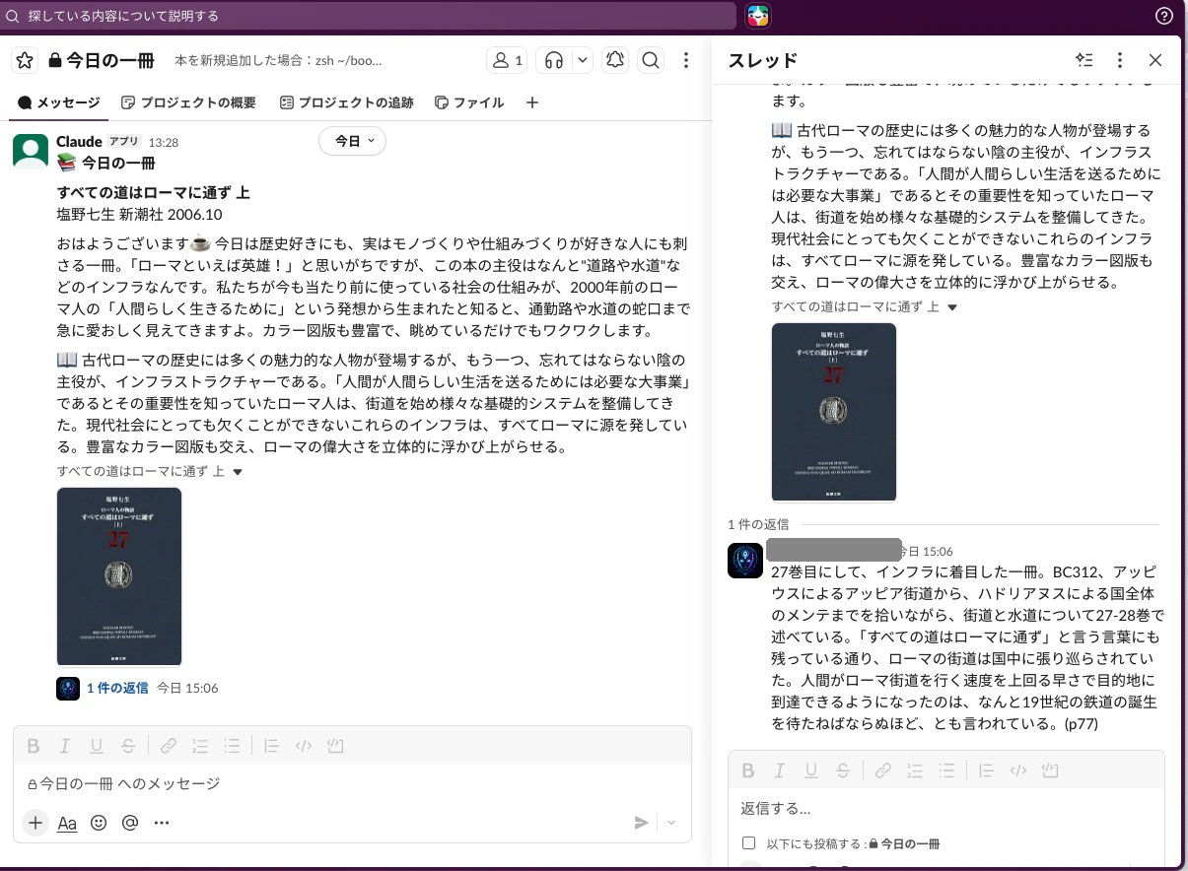Open huddle options chevron next to headphones

pos(583,61)
